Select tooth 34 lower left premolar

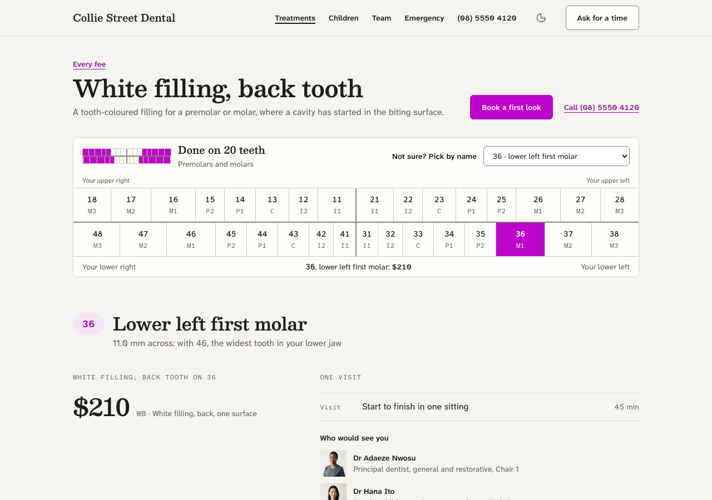point(449,239)
